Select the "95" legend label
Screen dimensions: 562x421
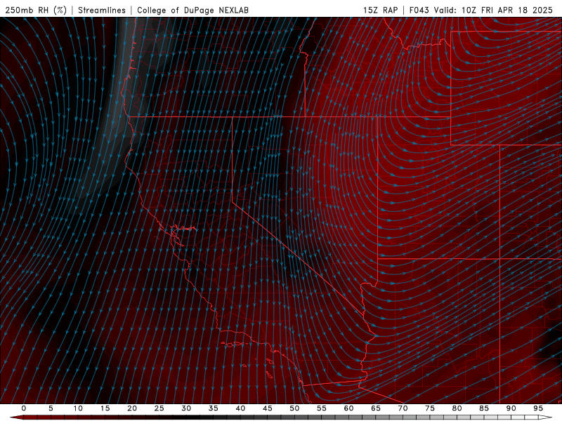(x=538, y=408)
